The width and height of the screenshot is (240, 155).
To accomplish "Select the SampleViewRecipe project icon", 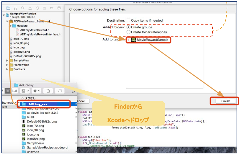I will 7,15.
